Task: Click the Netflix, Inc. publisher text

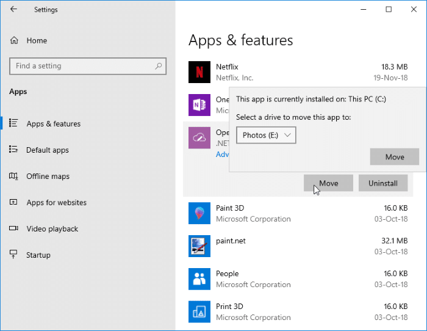Action: tap(235, 78)
